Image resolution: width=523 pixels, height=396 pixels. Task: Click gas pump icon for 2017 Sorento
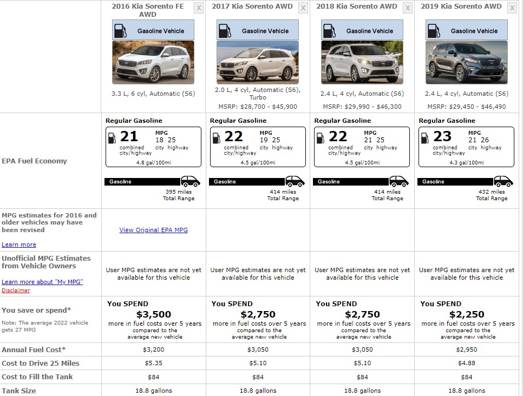pyautogui.click(x=225, y=31)
